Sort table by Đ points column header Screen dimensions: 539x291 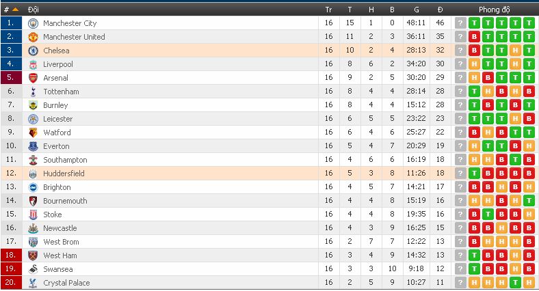point(440,10)
